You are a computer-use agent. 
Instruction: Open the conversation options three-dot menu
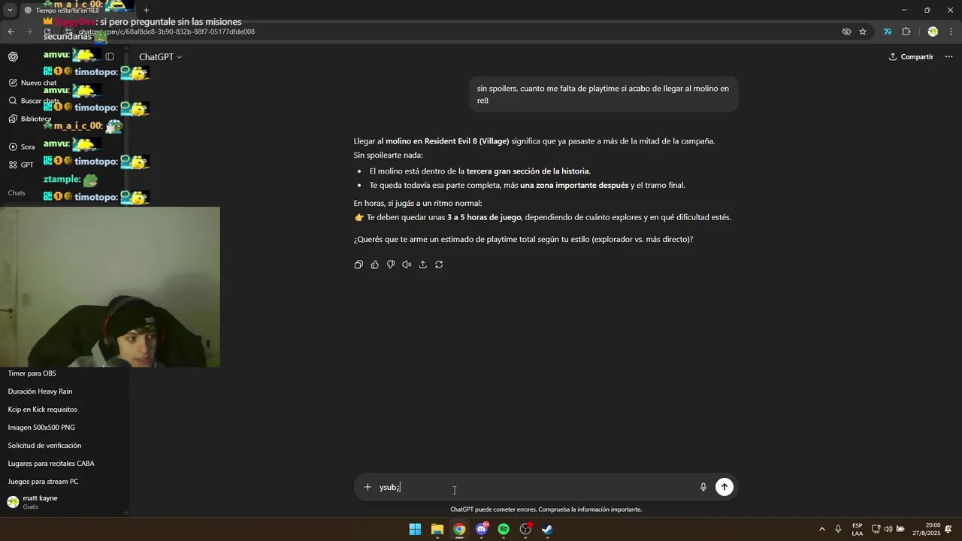click(948, 56)
